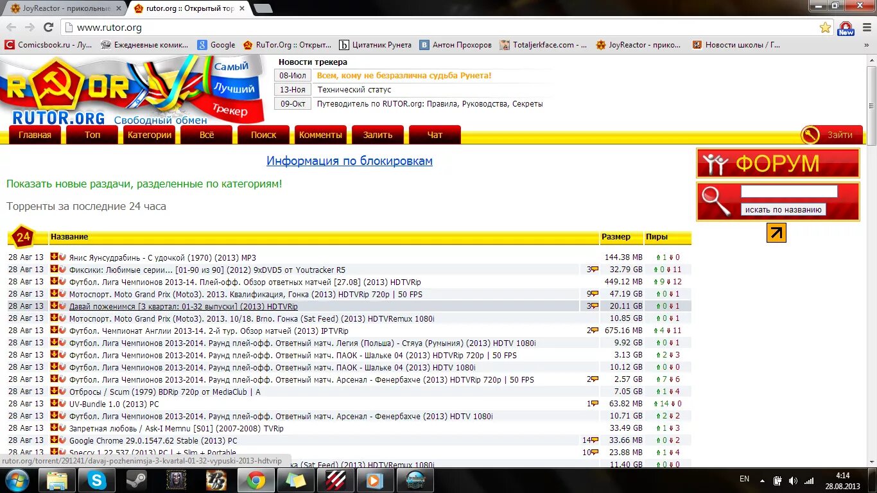This screenshot has width=877, height=493.
Task: Open Totaljerkface.com bookmark
Action: point(544,45)
